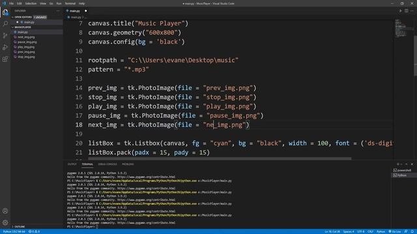Expand the OUTLINE section

click(36, 227)
